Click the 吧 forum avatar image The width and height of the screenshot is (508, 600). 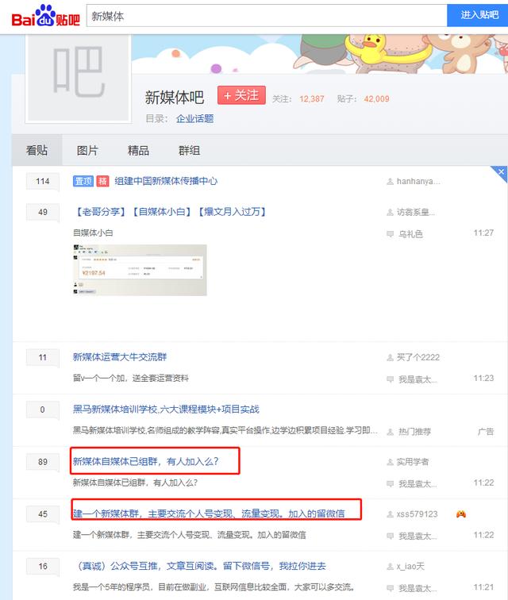click(79, 78)
